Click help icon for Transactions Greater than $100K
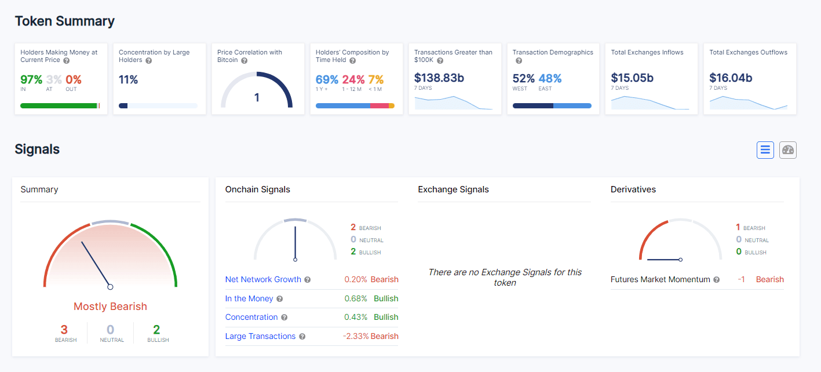 tap(440, 60)
